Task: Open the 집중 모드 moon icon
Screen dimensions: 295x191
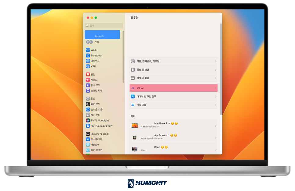Action: coord(88,85)
